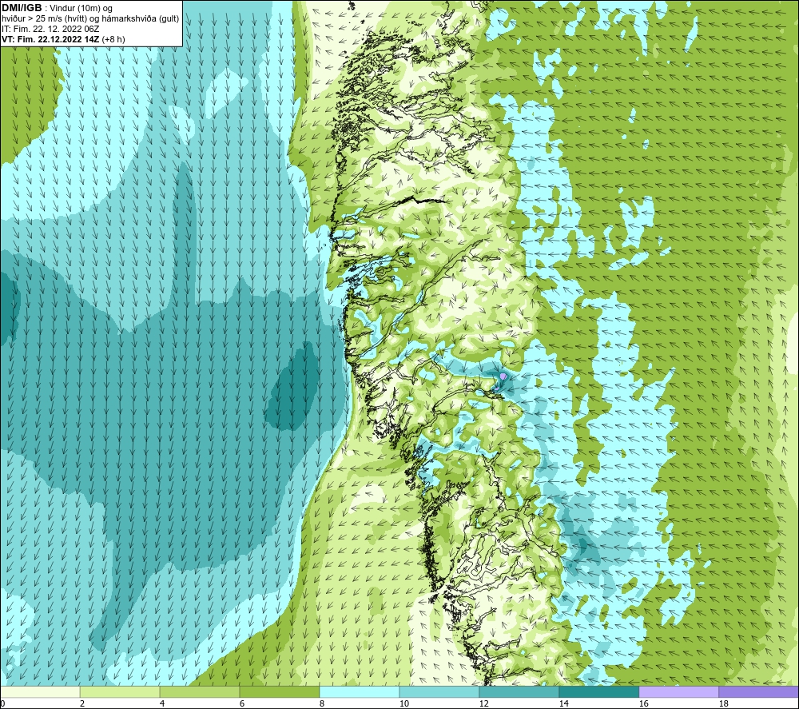The image size is (799, 709).
Task: Click the '(+8 h)' forecast offset text
Action: tap(113, 39)
